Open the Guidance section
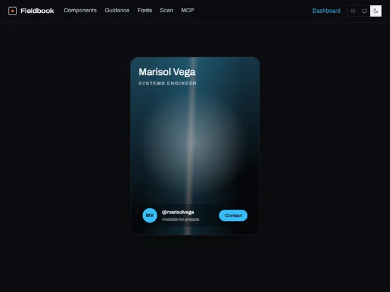This screenshot has height=292, width=390. [117, 10]
